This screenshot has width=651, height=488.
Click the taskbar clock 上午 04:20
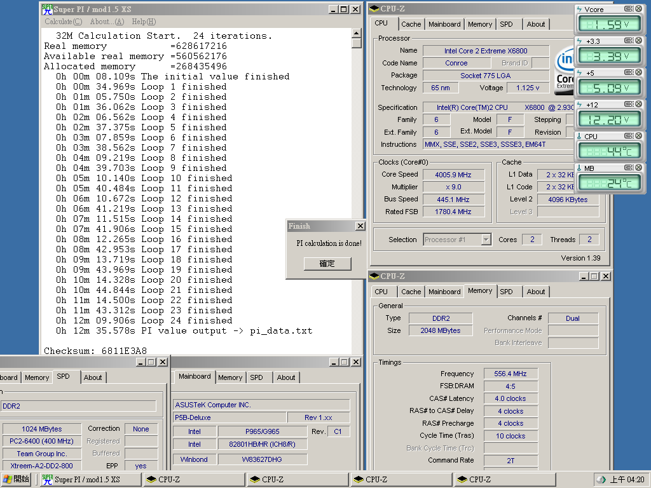[x=627, y=479]
